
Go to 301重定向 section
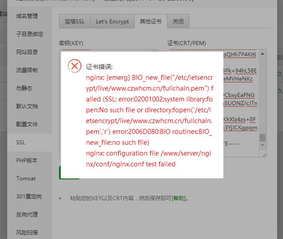(x=29, y=197)
